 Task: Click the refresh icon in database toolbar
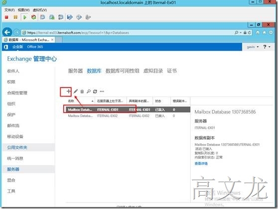[95, 92]
